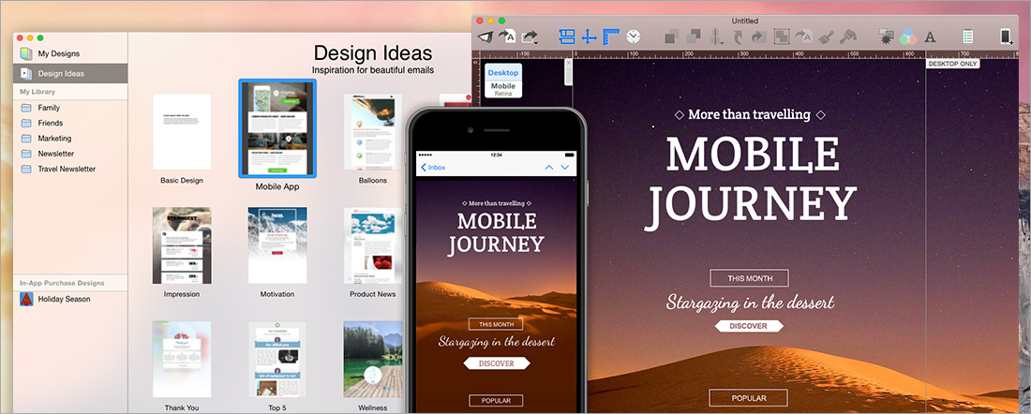Click the Rotate Left arrow icon
Image resolution: width=1031 pixels, height=414 pixels.
click(738, 37)
